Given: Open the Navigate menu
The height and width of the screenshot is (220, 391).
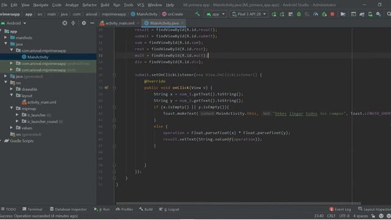Looking at the screenshot, I should [41, 5].
